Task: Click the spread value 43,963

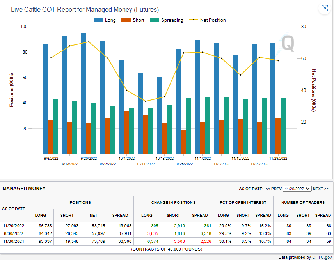Action: (125, 226)
